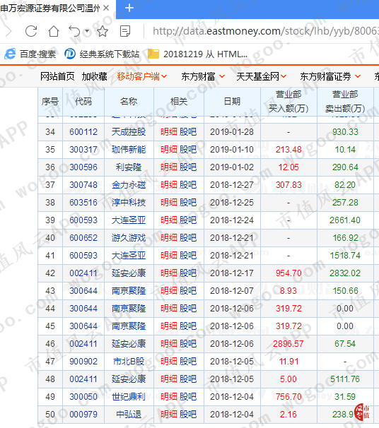Open 游久游戏 stock name link
This screenshot has height=428, width=379.
[129, 238]
